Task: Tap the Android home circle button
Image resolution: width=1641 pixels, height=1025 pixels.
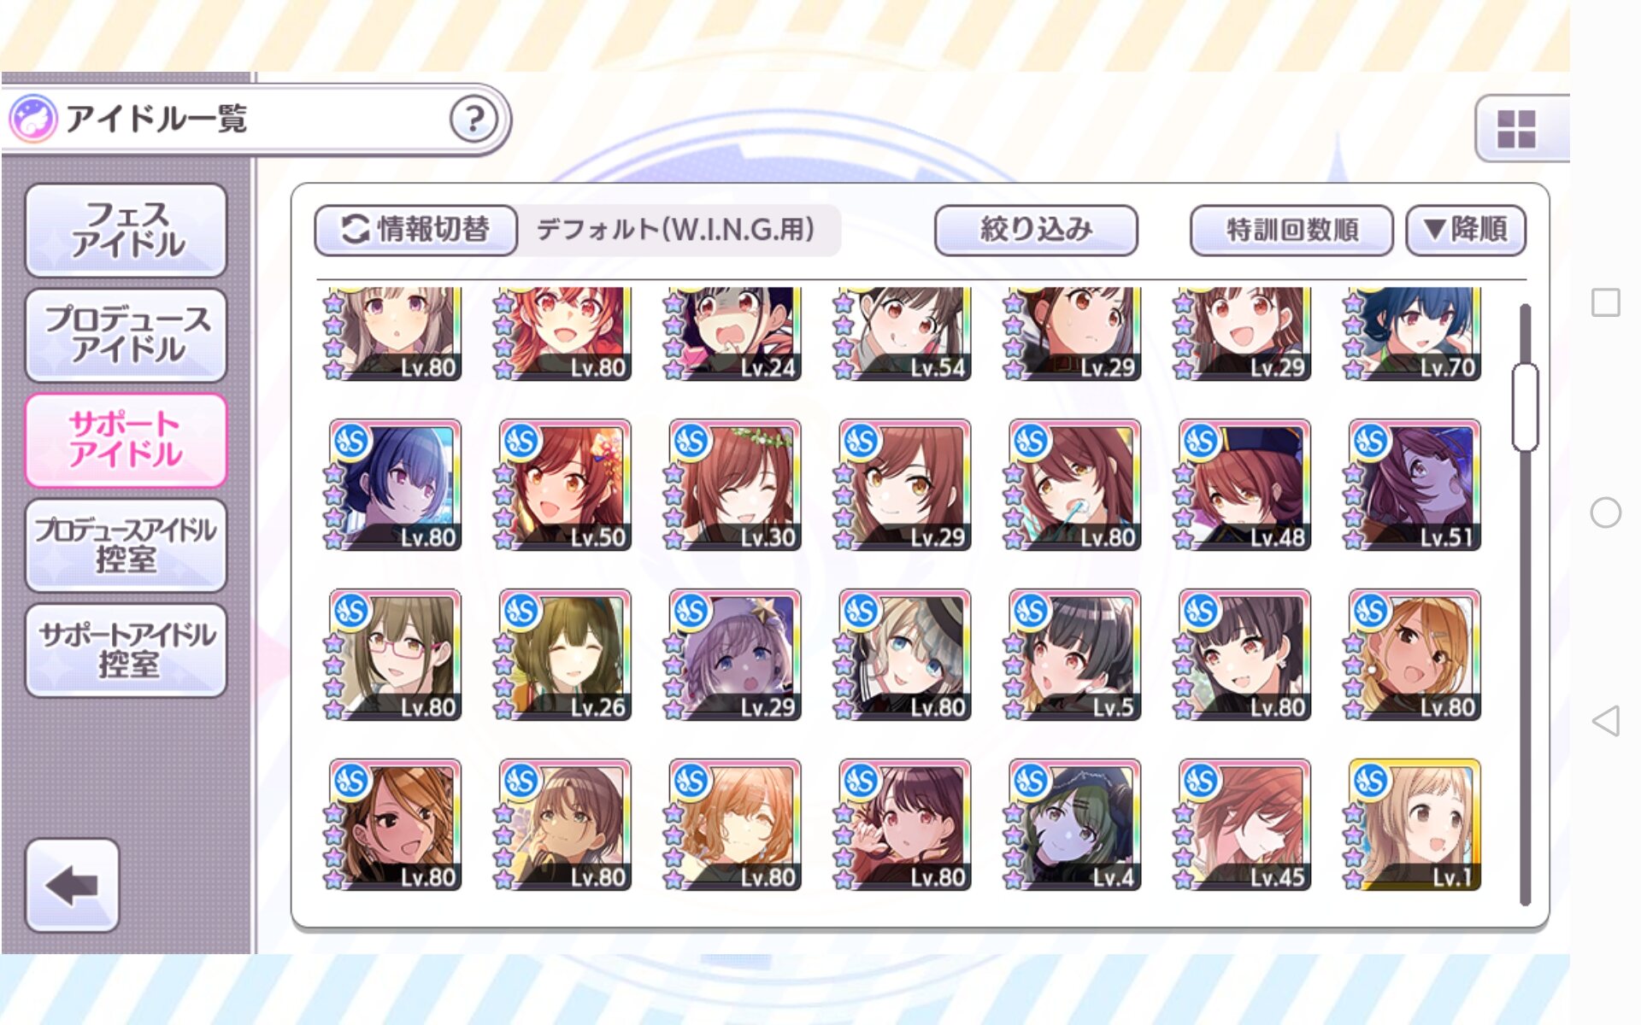Action: (1605, 512)
